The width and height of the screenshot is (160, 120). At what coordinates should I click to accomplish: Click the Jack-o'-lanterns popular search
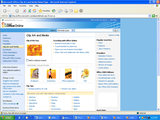104,49
